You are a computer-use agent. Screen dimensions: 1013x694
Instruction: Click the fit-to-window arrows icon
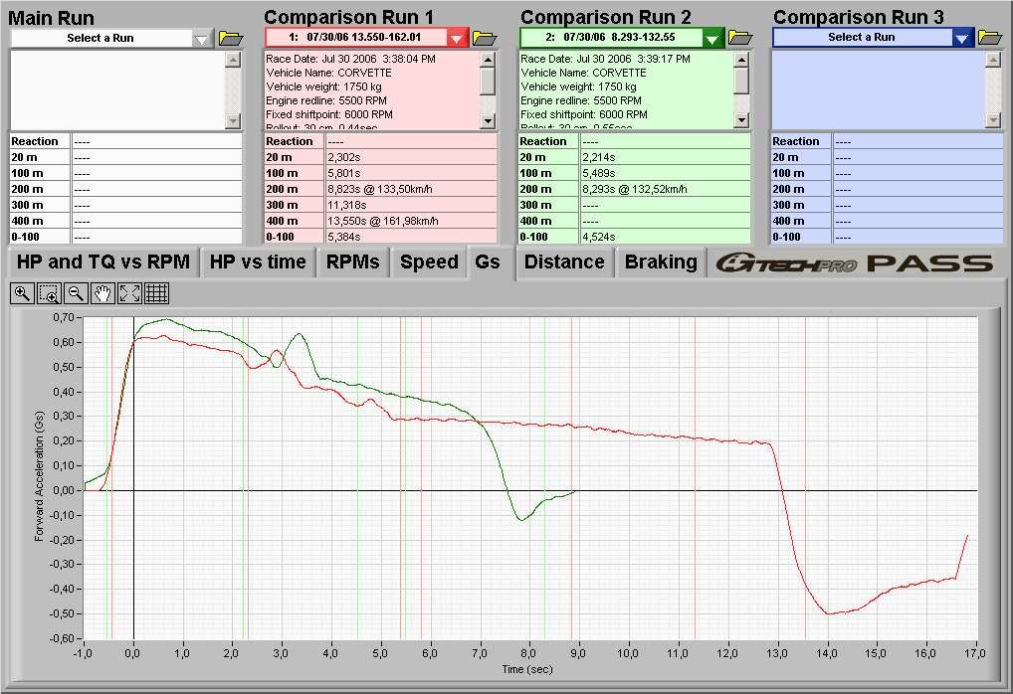[x=129, y=293]
